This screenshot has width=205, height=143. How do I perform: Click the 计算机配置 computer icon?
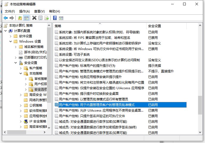(11, 31)
